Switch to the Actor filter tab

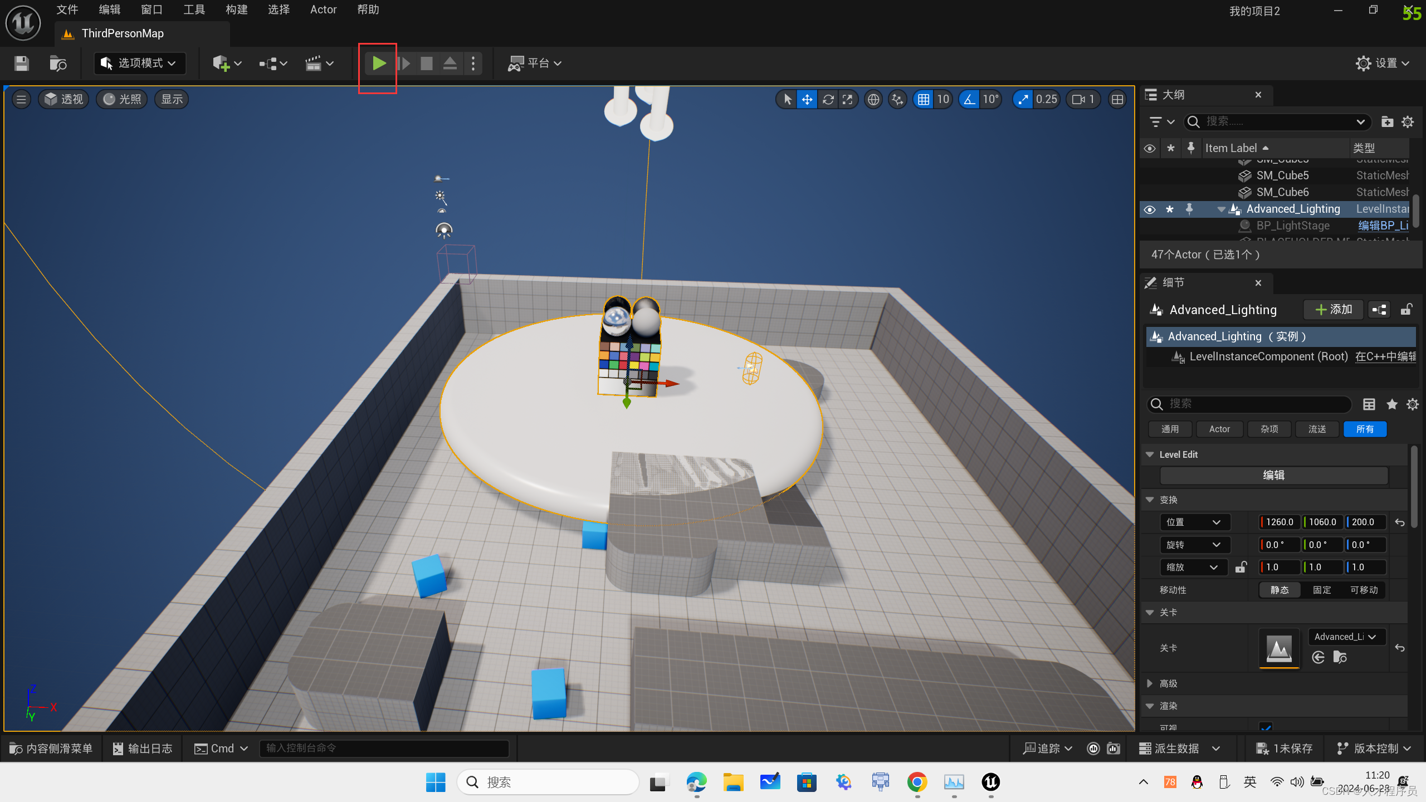1219,429
